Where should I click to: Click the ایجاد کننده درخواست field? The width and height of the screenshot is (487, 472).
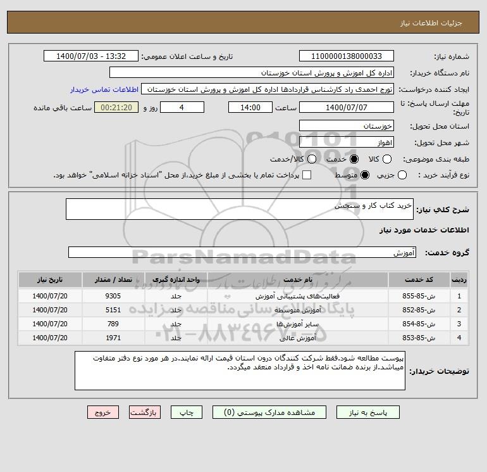268,89
